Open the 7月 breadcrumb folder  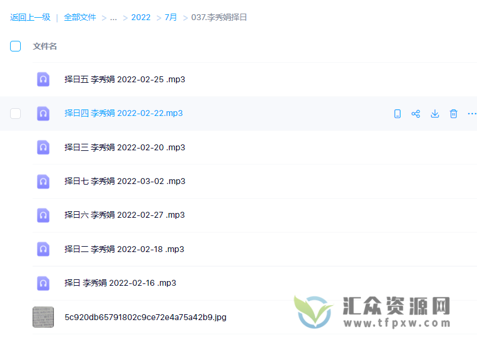pyautogui.click(x=170, y=17)
